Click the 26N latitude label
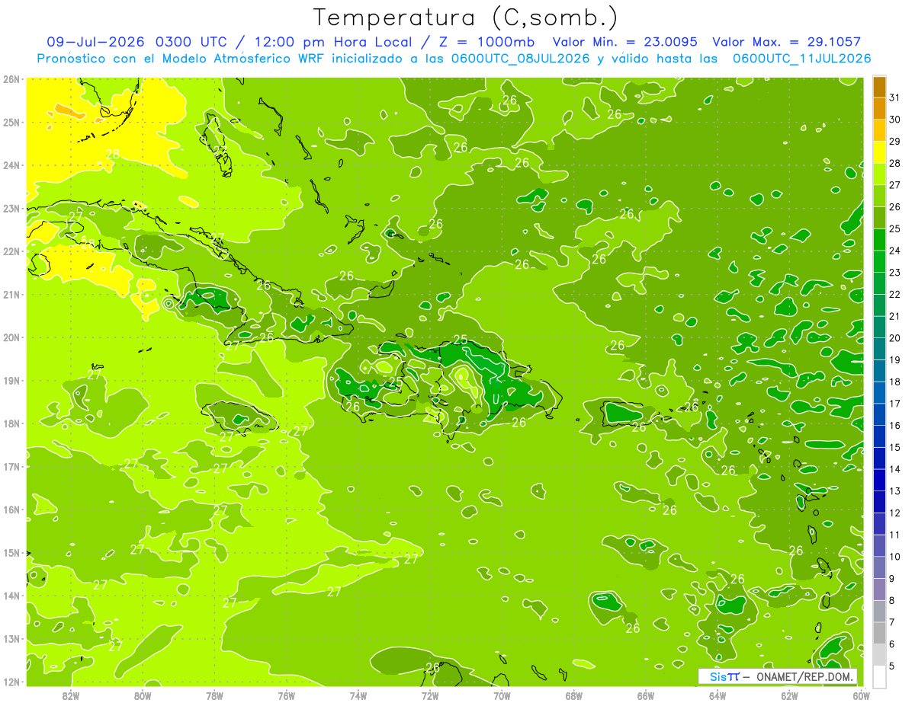The height and width of the screenshot is (706, 915). pyautogui.click(x=11, y=78)
